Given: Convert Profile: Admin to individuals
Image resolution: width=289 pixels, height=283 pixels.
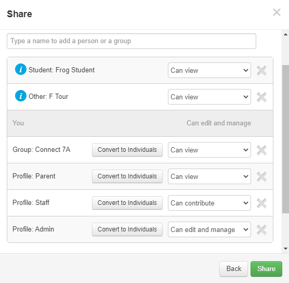Looking at the screenshot, I should [x=127, y=229].
